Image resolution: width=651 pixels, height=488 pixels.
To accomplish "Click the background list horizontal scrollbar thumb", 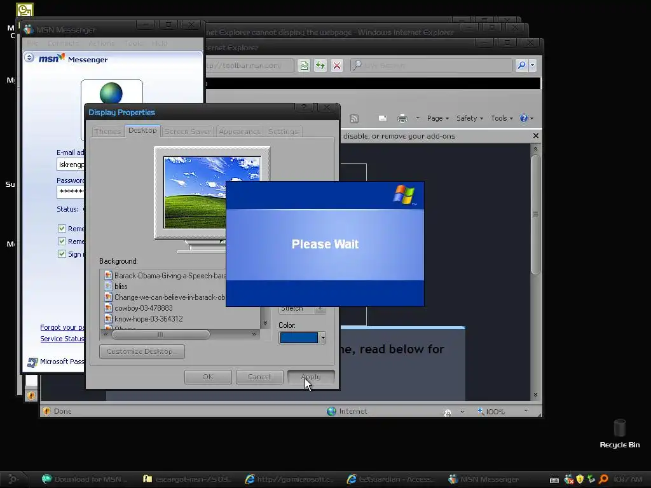I will coord(160,334).
